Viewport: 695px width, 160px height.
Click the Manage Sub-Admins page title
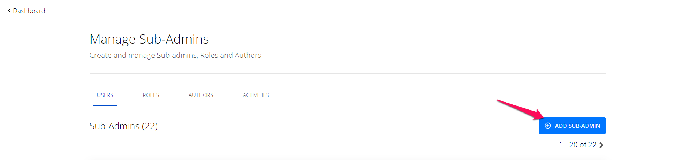coord(149,39)
